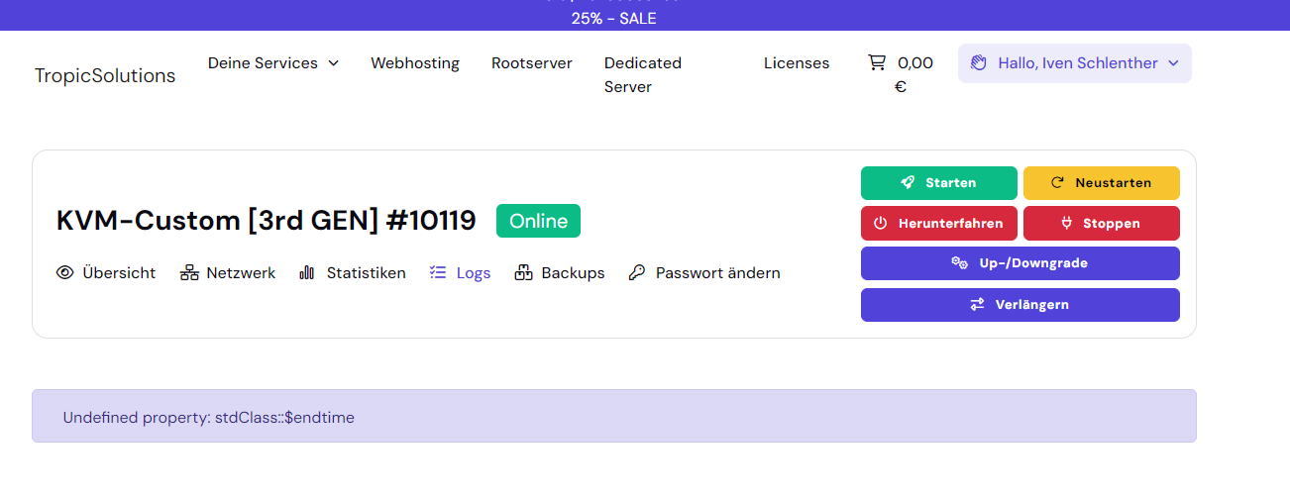Image resolution: width=1290 pixels, height=500 pixels.
Task: Click the TropicSolutions logo text
Action: [105, 75]
